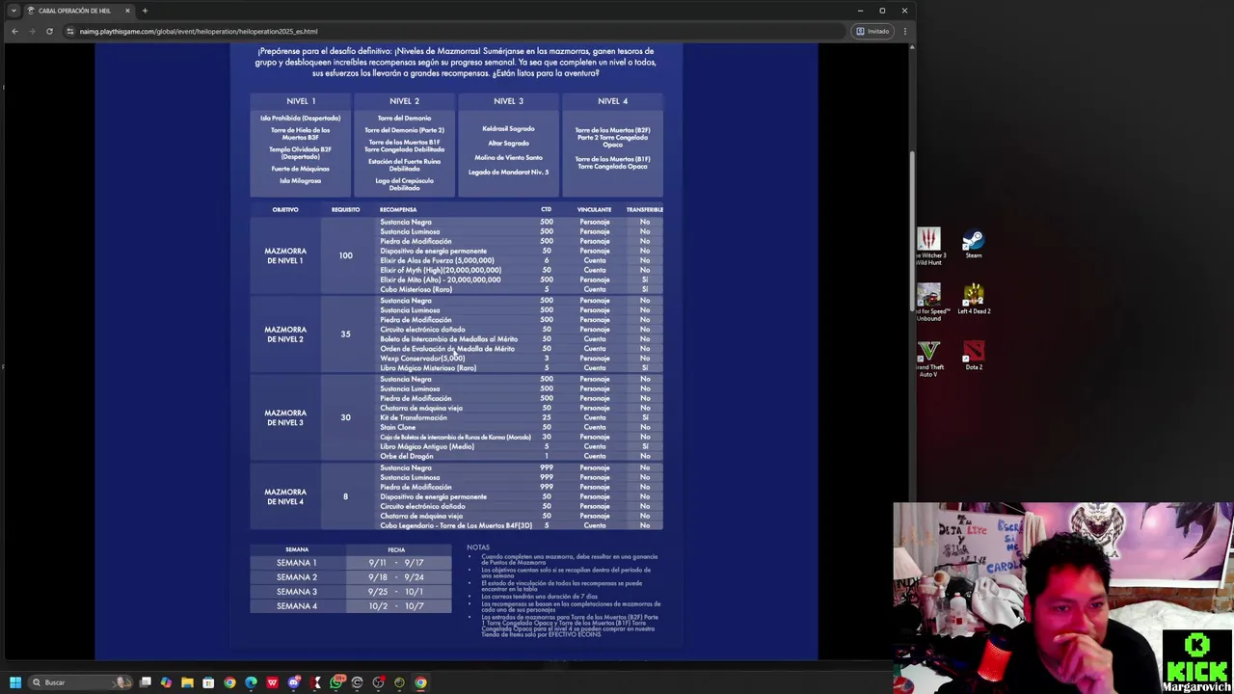Open Steam desktop shortcut
This screenshot has height=694, width=1234.
click(x=974, y=242)
